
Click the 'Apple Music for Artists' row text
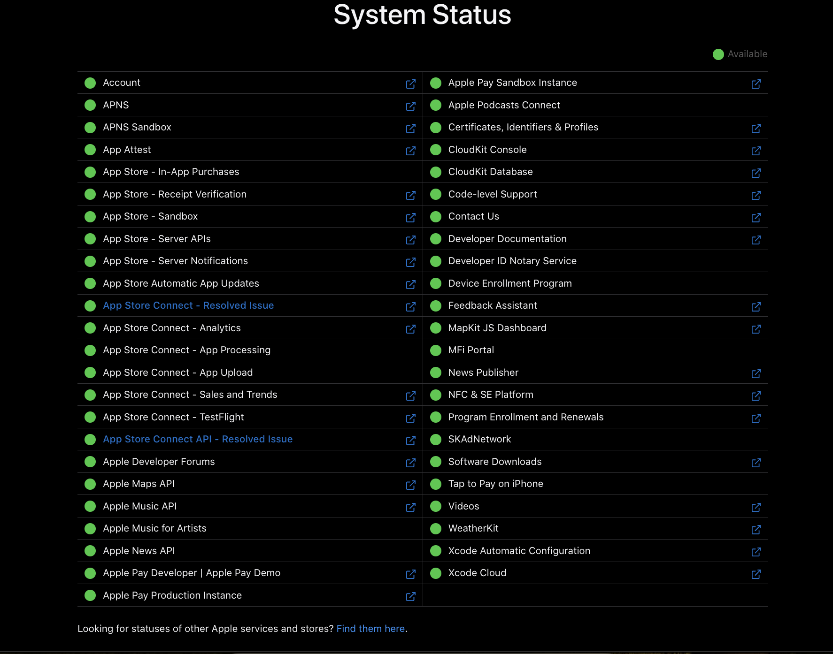tap(155, 528)
